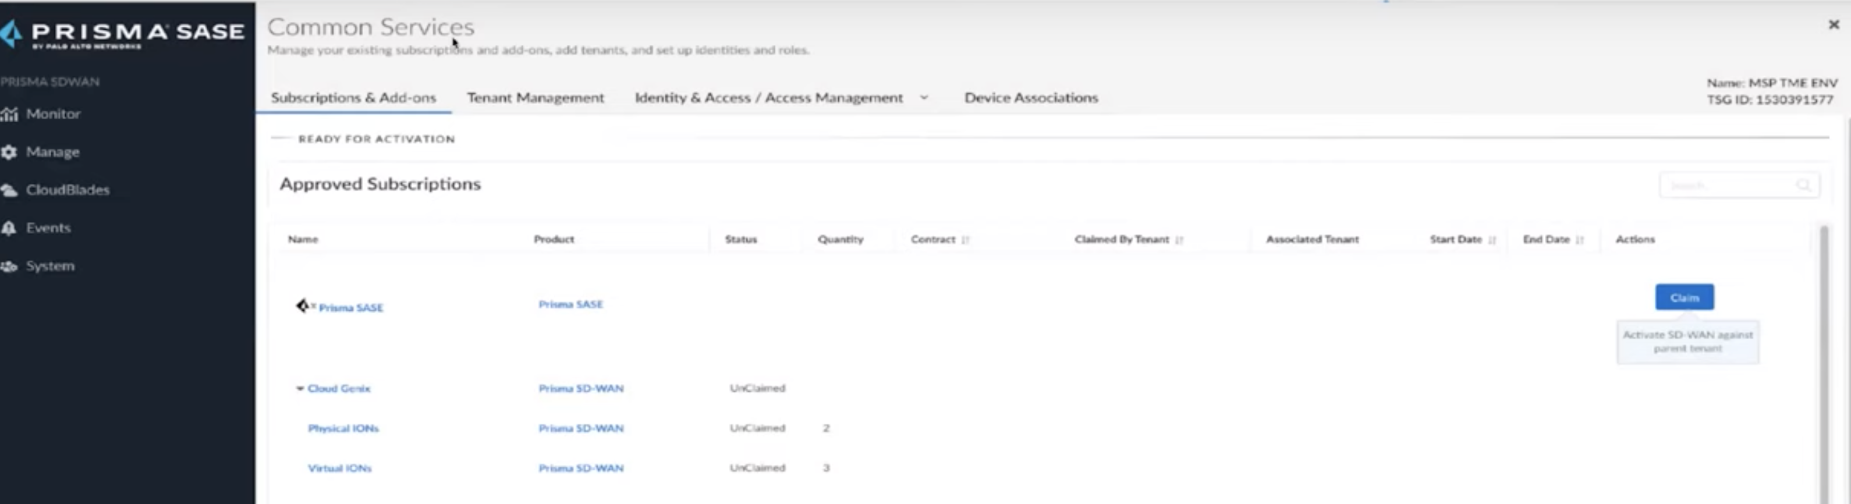Viewport: 1851px width, 504px height.
Task: Click the search magnifier icon
Action: coord(1803,185)
